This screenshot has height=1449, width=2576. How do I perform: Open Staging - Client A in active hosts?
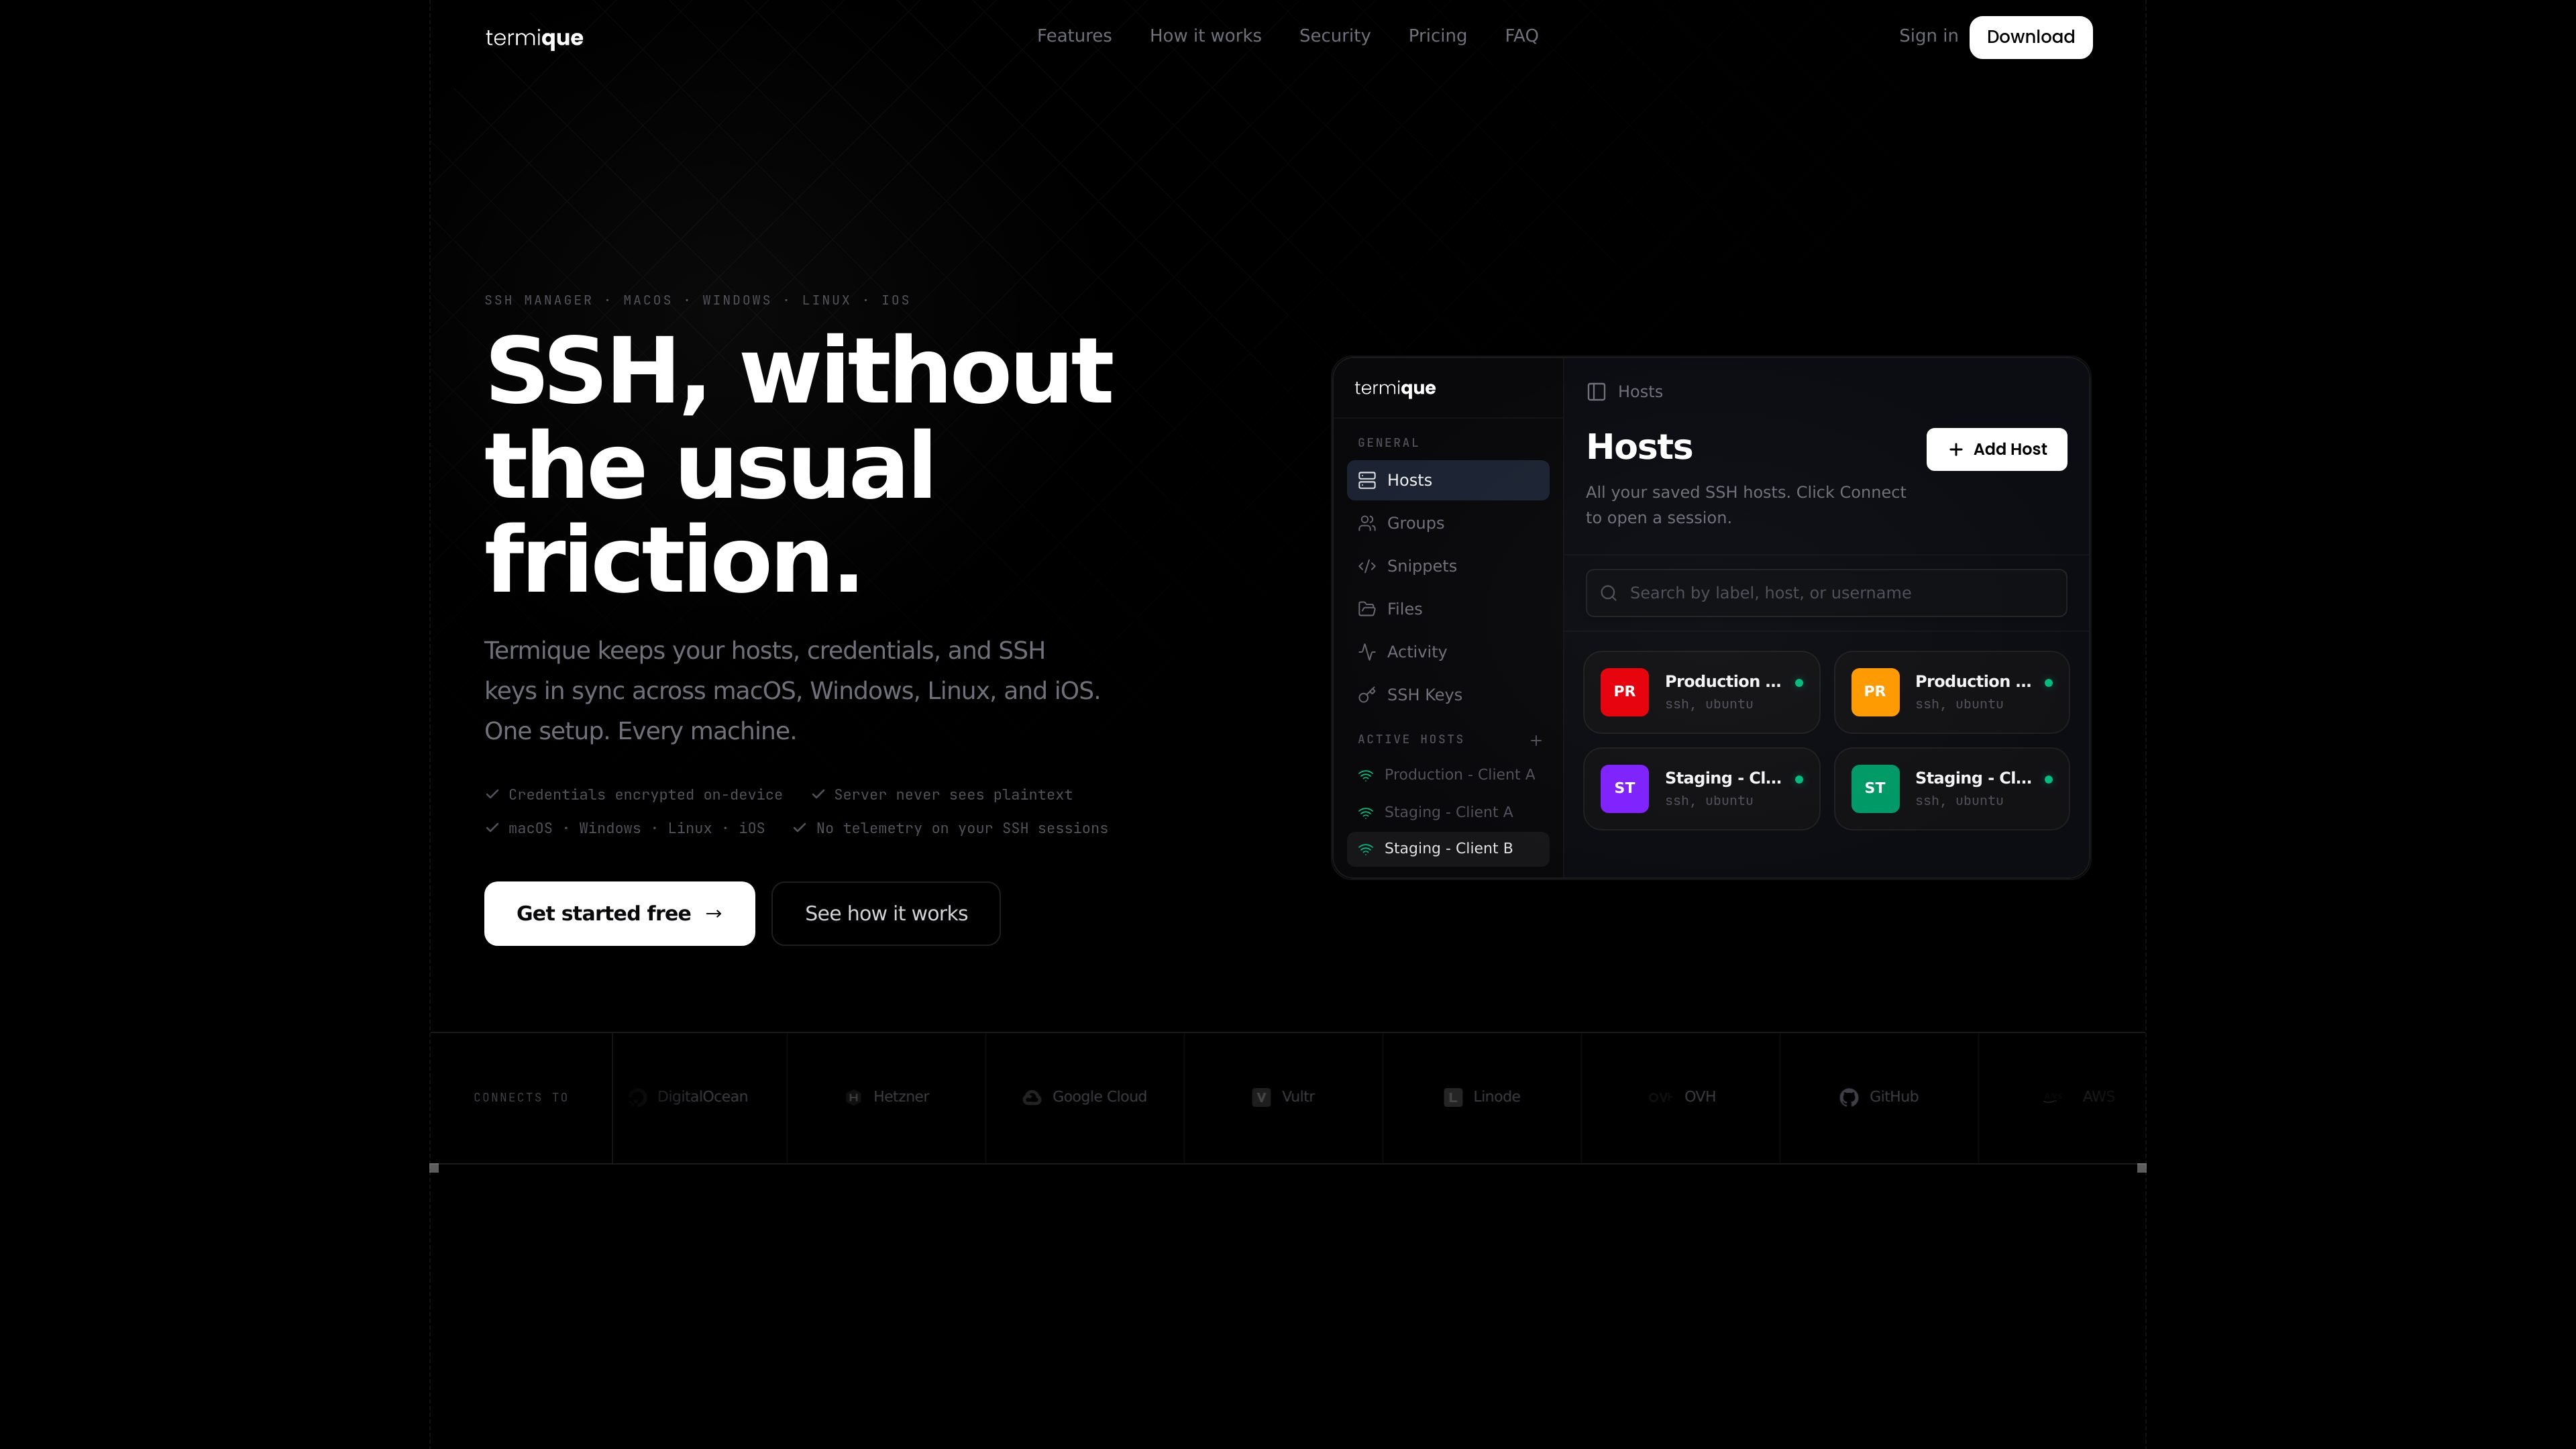click(x=1447, y=812)
